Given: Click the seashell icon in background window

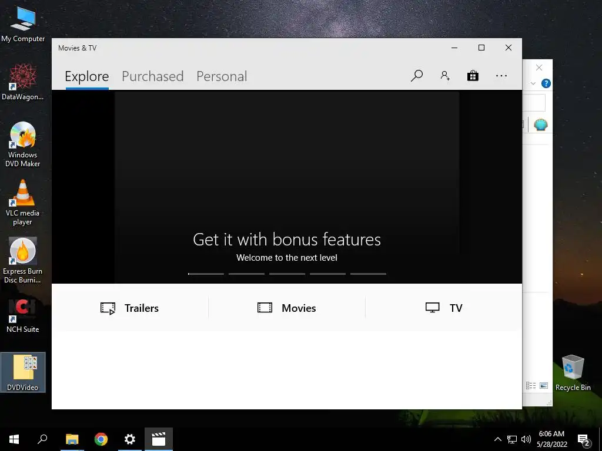Looking at the screenshot, I should (x=541, y=124).
